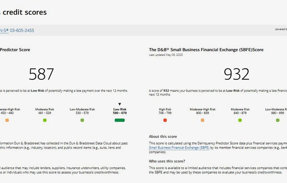Click the green dot under 530 - 579

click(x=82, y=120)
